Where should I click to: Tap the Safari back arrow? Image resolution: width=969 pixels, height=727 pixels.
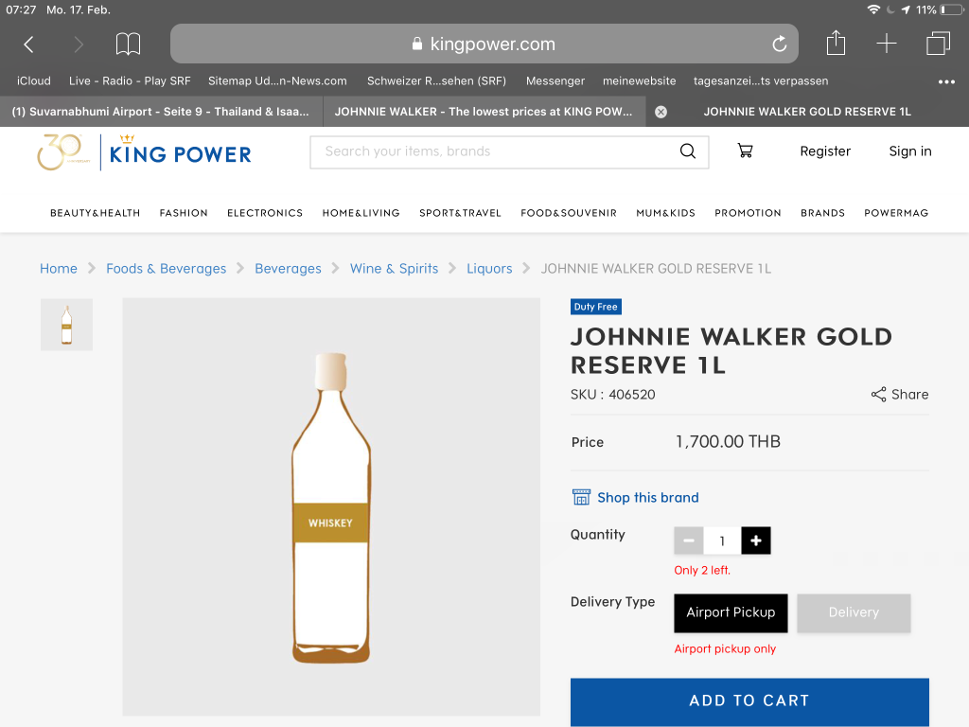pos(28,44)
